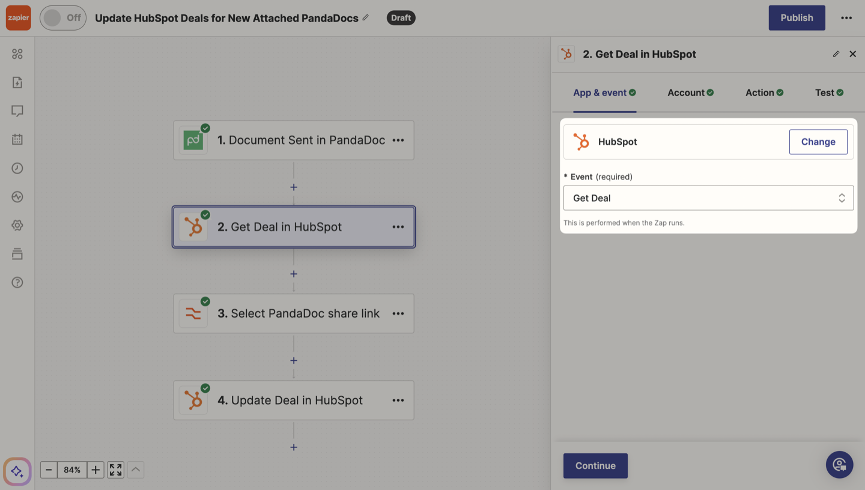The width and height of the screenshot is (865, 490).
Task: Click the HubSpot icon in step 2
Action: pyautogui.click(x=193, y=227)
